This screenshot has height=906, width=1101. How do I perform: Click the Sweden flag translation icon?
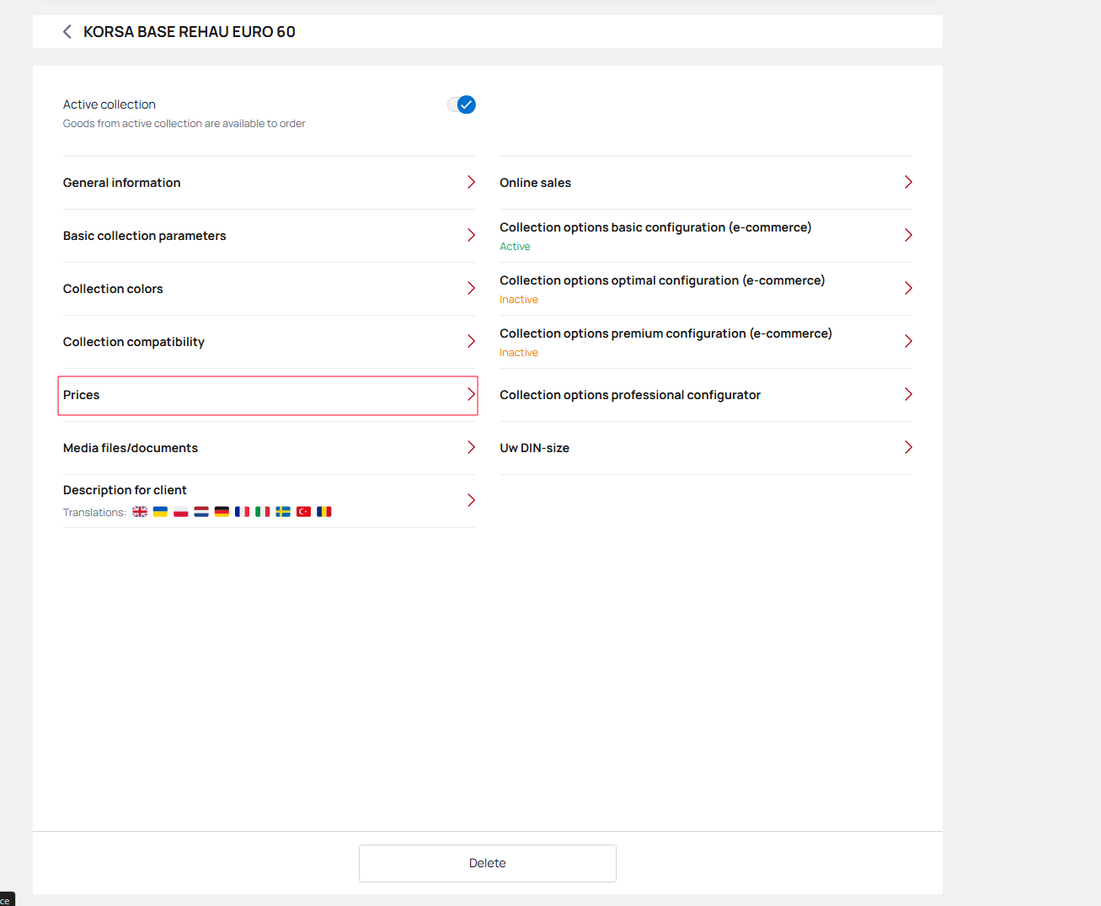283,512
